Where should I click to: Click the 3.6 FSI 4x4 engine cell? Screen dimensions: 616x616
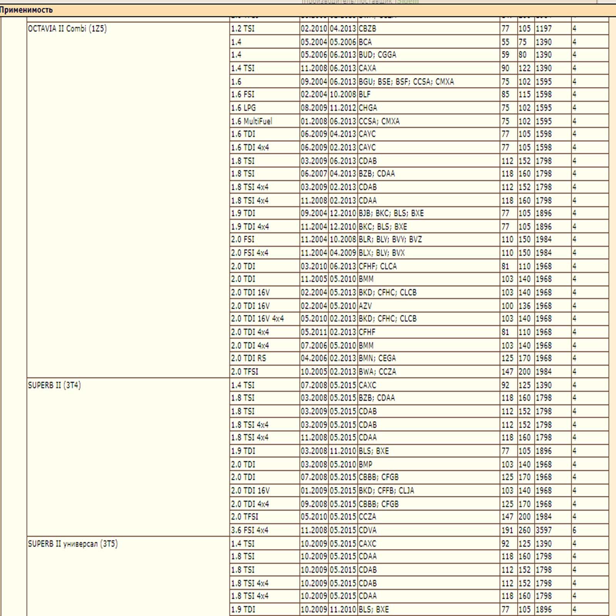point(264,531)
